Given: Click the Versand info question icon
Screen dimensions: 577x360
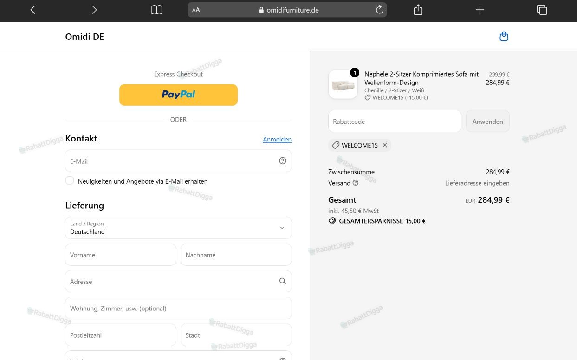Looking at the screenshot, I should 356,183.
